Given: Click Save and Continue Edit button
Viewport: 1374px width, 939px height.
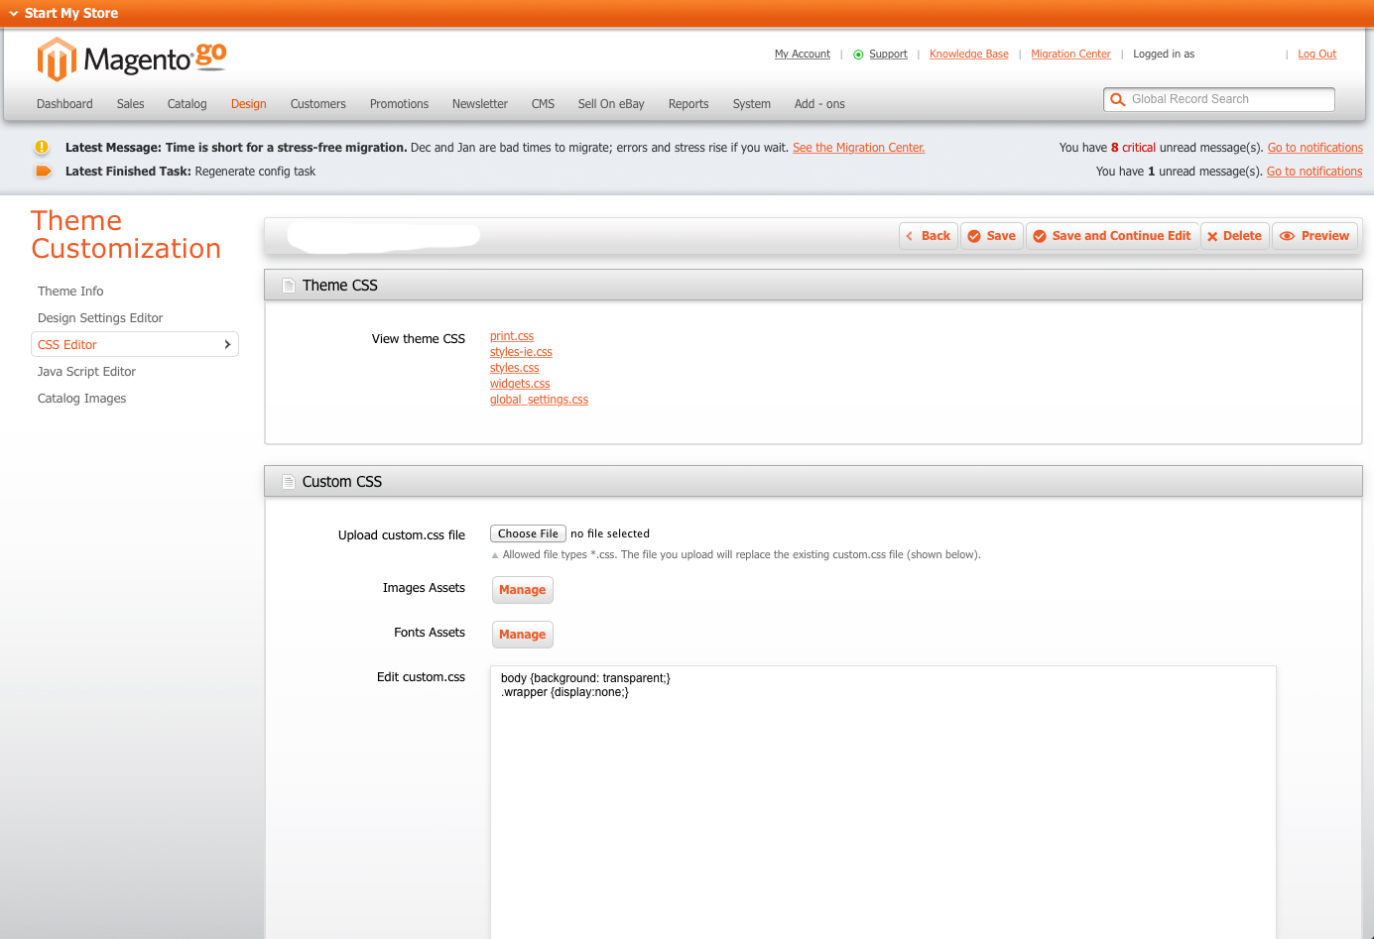Looking at the screenshot, I should (1112, 236).
